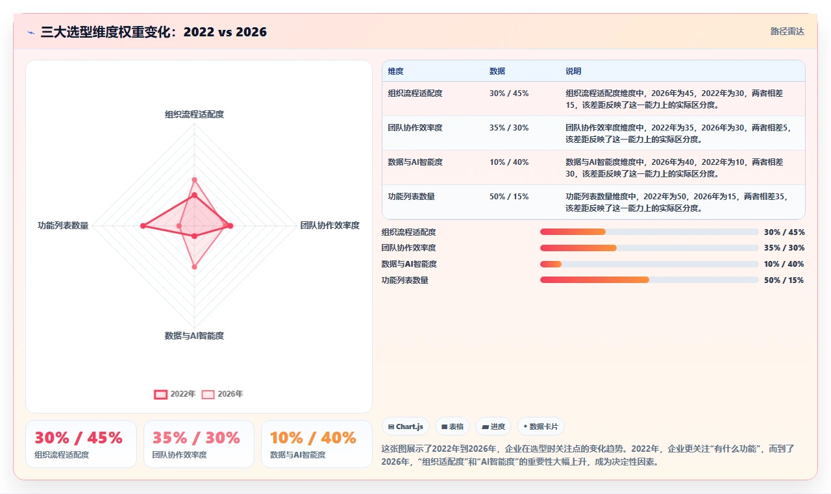831x494 pixels.
Task: Click the radar axis label 团队协作效率度
Action: [x=330, y=225]
